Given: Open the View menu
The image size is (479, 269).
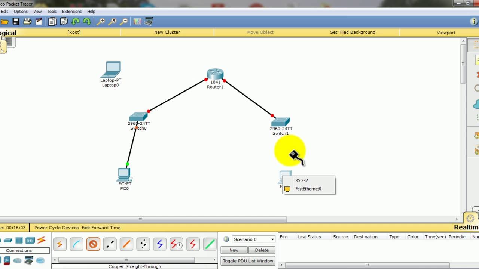Looking at the screenshot, I should pos(37,12).
